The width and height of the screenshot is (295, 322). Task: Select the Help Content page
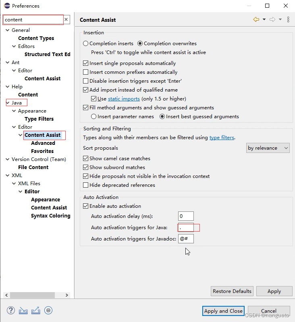click(x=28, y=95)
